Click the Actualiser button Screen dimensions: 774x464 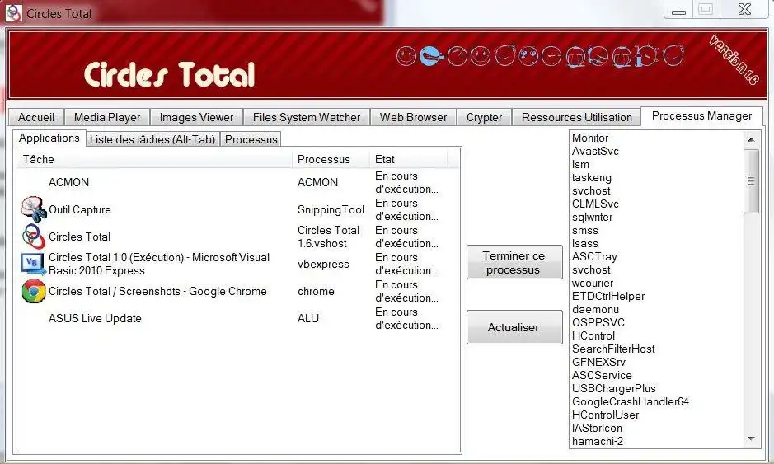514,327
